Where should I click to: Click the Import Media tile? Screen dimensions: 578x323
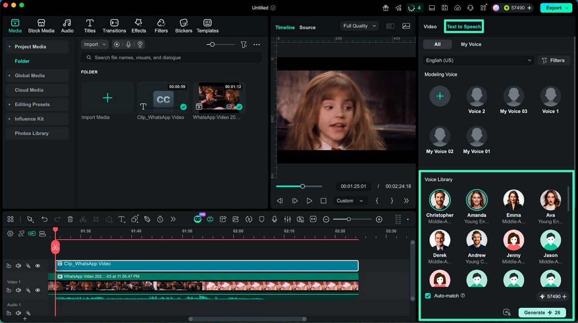[107, 98]
